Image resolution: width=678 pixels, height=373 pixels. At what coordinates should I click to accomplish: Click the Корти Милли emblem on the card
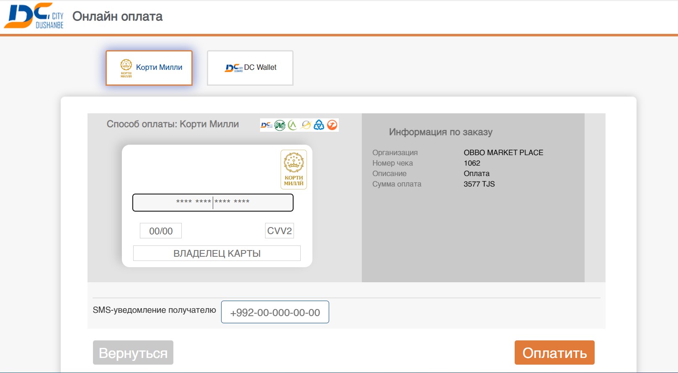(294, 169)
